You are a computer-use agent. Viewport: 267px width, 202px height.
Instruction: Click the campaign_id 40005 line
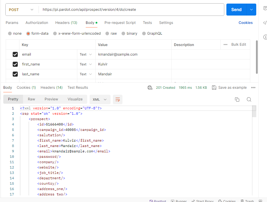pos(71,130)
